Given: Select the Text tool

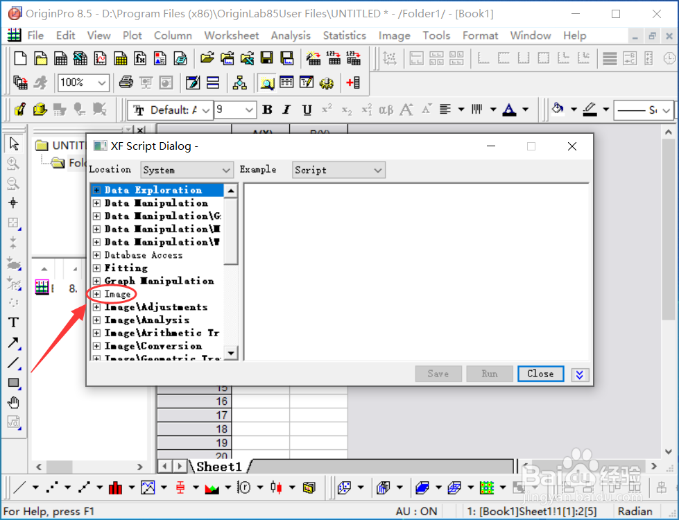Looking at the screenshot, I should pyautogui.click(x=13, y=322).
